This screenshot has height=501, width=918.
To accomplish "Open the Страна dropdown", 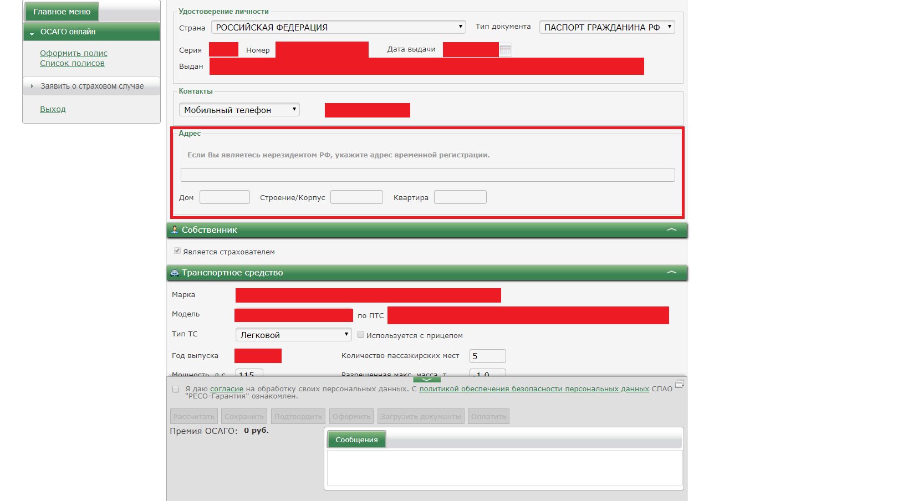I will (339, 27).
